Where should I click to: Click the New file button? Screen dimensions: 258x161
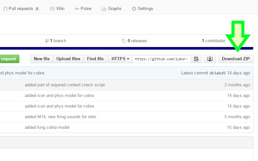42,59
